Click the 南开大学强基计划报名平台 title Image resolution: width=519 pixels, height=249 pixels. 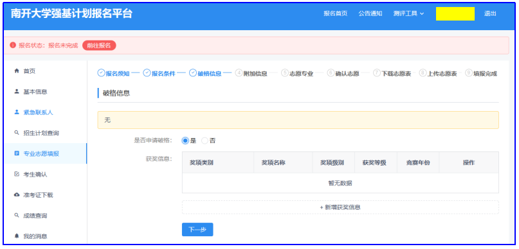click(72, 13)
